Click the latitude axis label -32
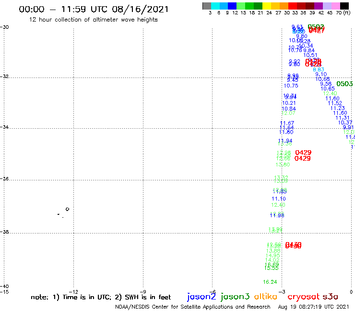The height and width of the screenshot is (311, 355). (x=4, y=77)
